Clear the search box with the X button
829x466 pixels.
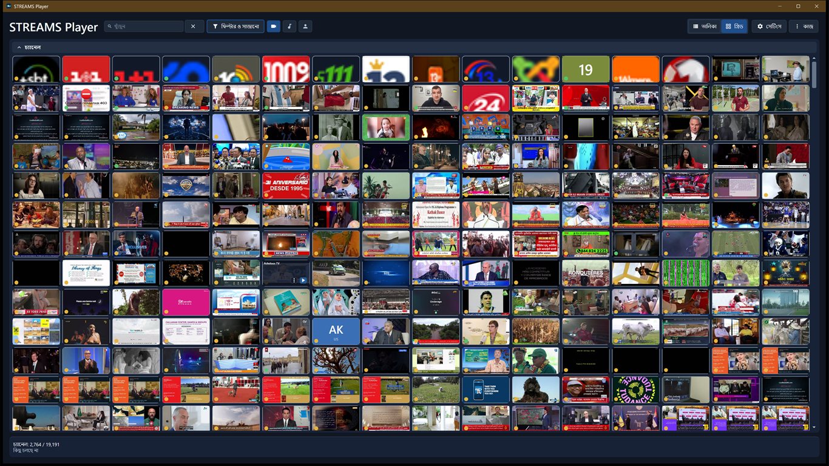194,26
